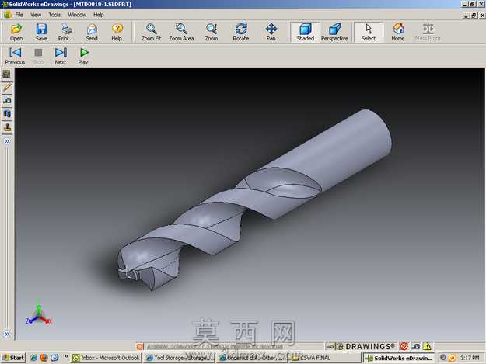The width and height of the screenshot is (486, 364).
Task: Launch Internet Explorer from quick launch
Action: (33, 358)
